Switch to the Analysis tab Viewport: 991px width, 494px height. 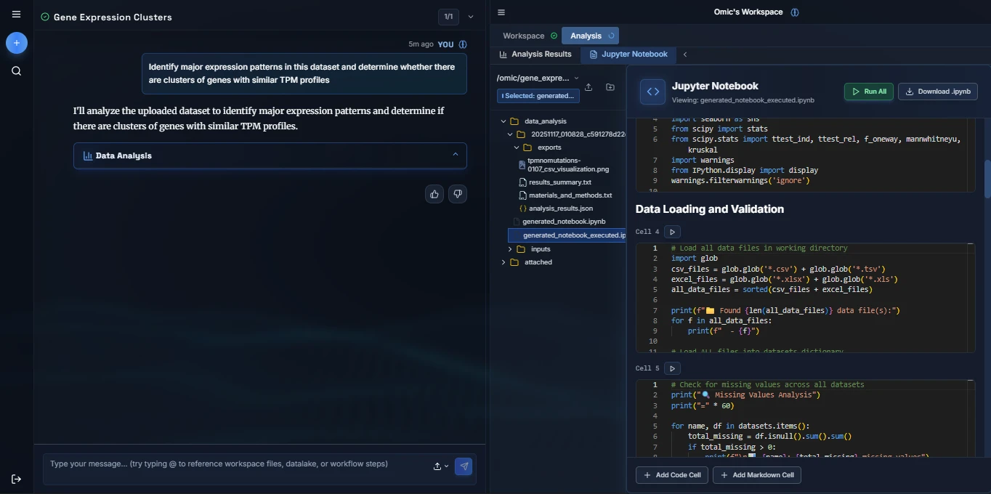coord(590,36)
